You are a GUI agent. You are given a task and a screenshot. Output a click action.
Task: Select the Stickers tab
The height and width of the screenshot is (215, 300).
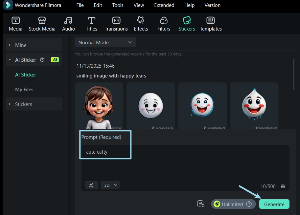[x=187, y=23]
